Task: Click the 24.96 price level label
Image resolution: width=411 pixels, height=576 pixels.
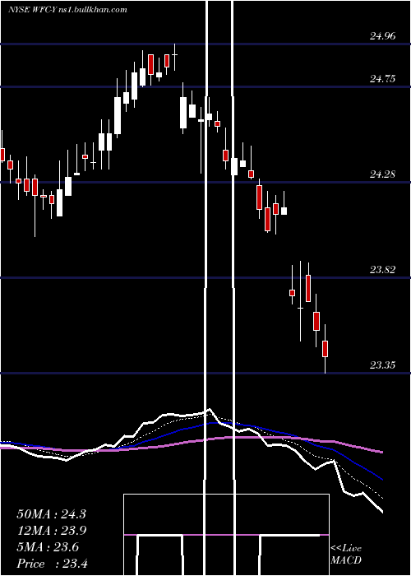Action: coord(383,36)
